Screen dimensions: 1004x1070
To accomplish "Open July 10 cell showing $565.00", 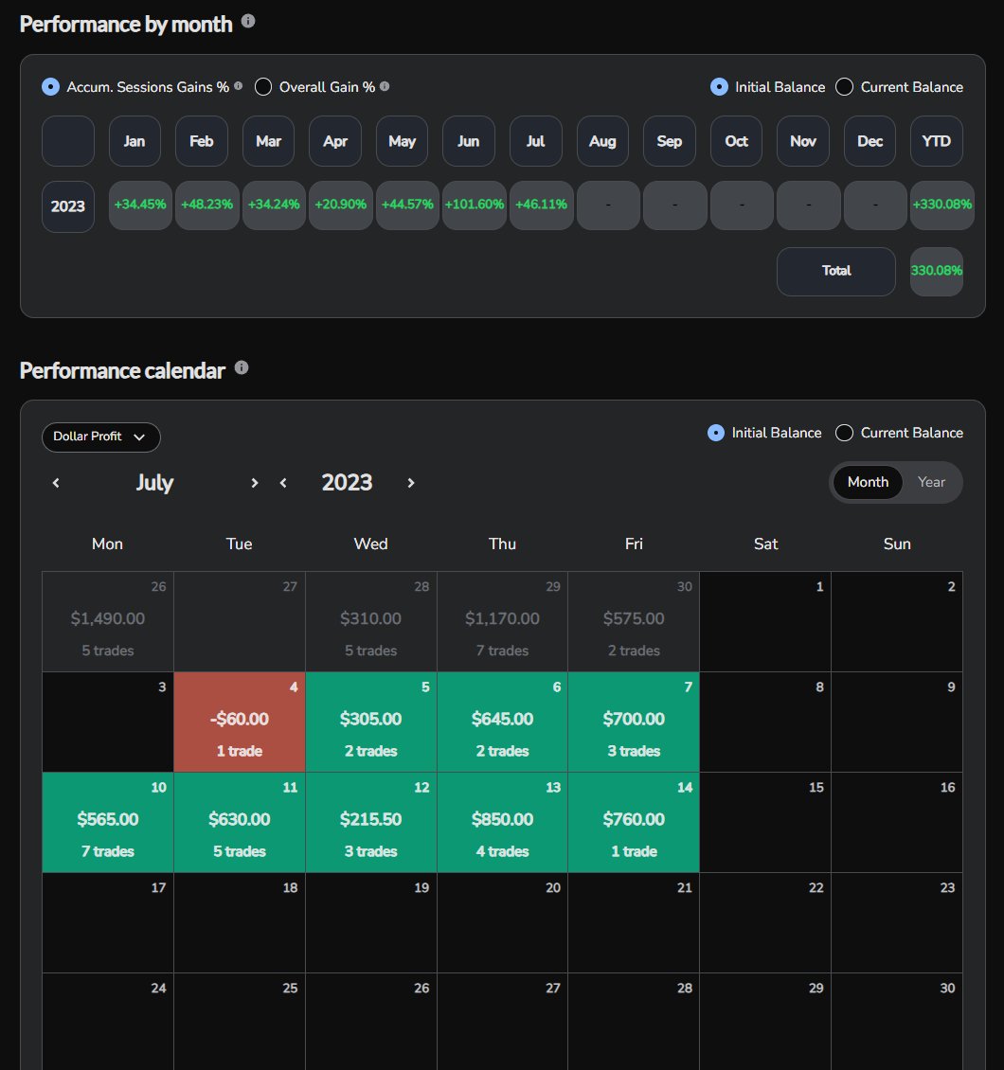I will 108,822.
